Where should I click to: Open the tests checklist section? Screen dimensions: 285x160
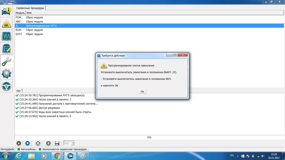coord(6,49)
